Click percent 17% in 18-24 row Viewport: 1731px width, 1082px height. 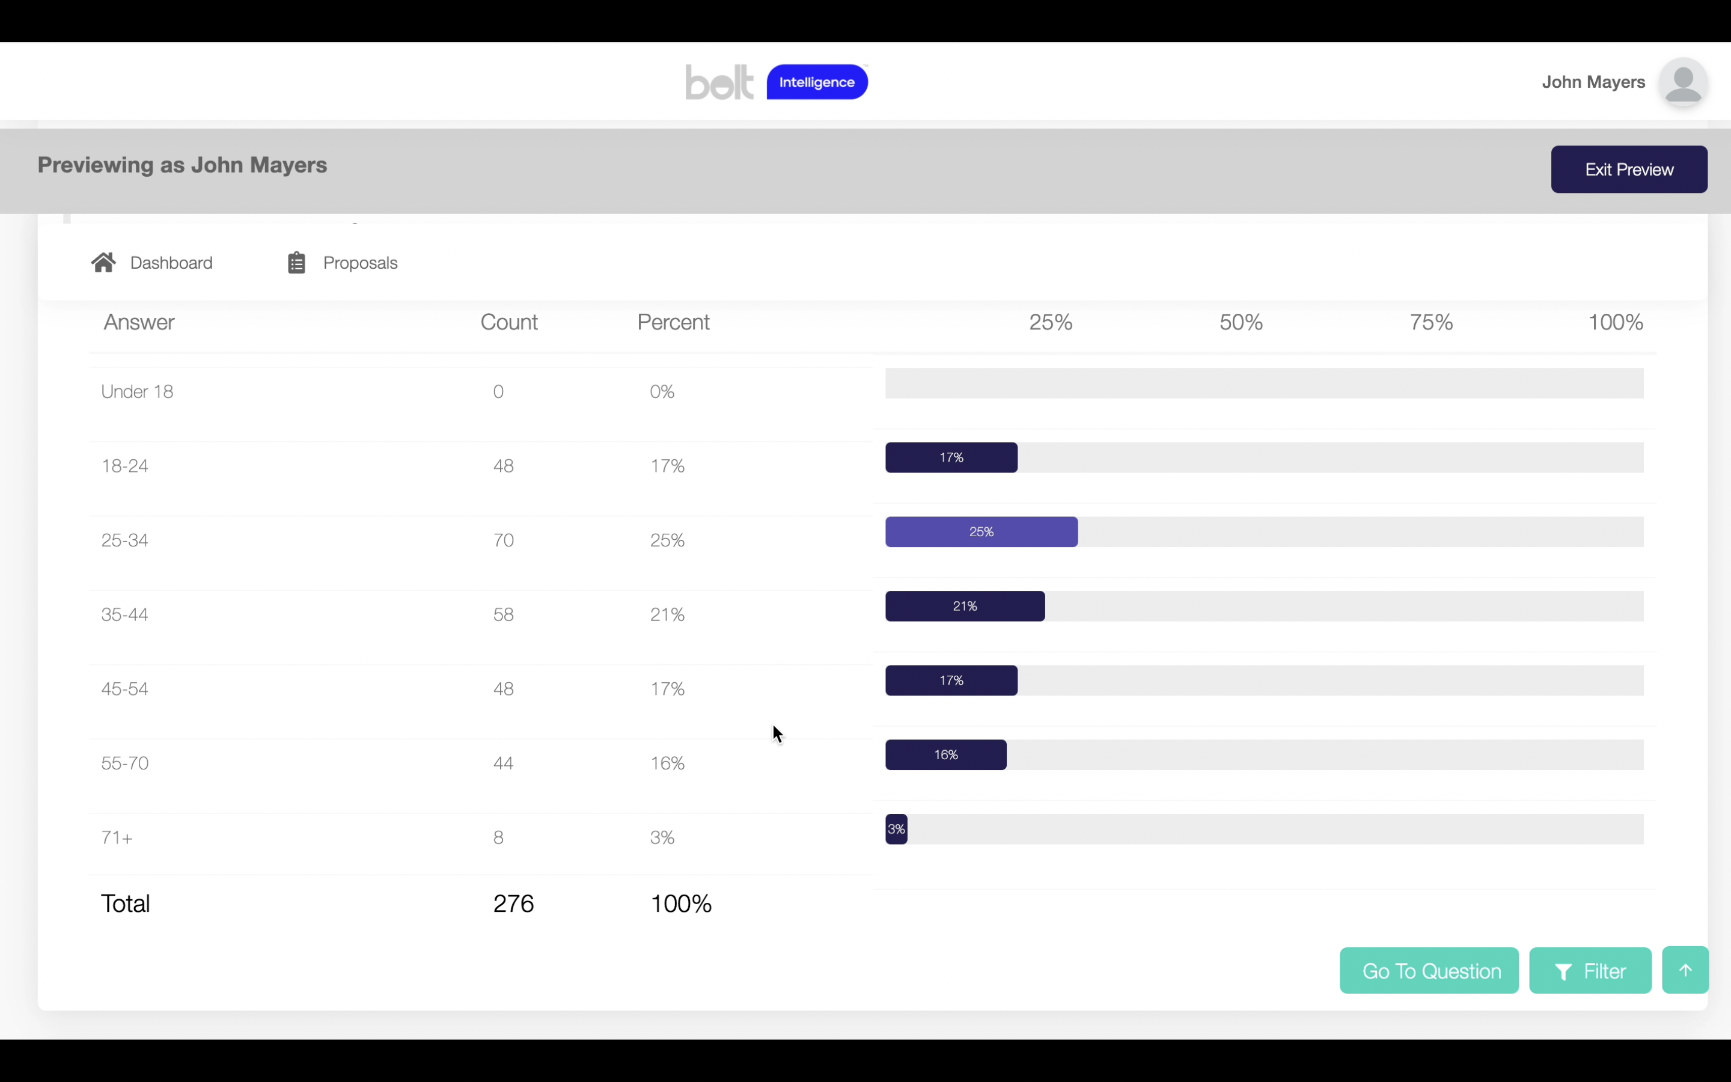[667, 466]
